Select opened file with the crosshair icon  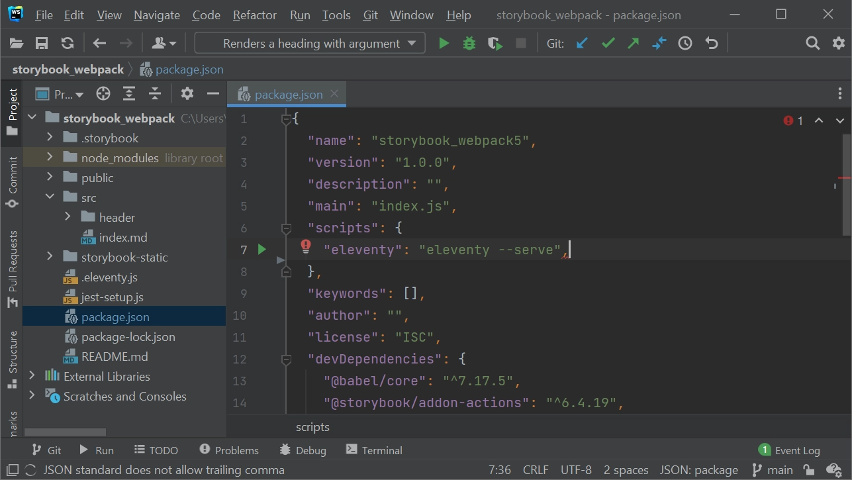tap(103, 94)
